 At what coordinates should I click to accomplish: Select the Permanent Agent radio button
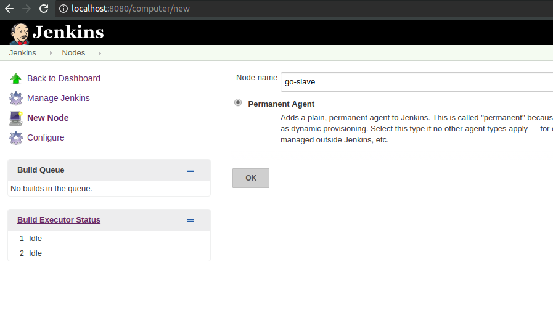coord(238,102)
